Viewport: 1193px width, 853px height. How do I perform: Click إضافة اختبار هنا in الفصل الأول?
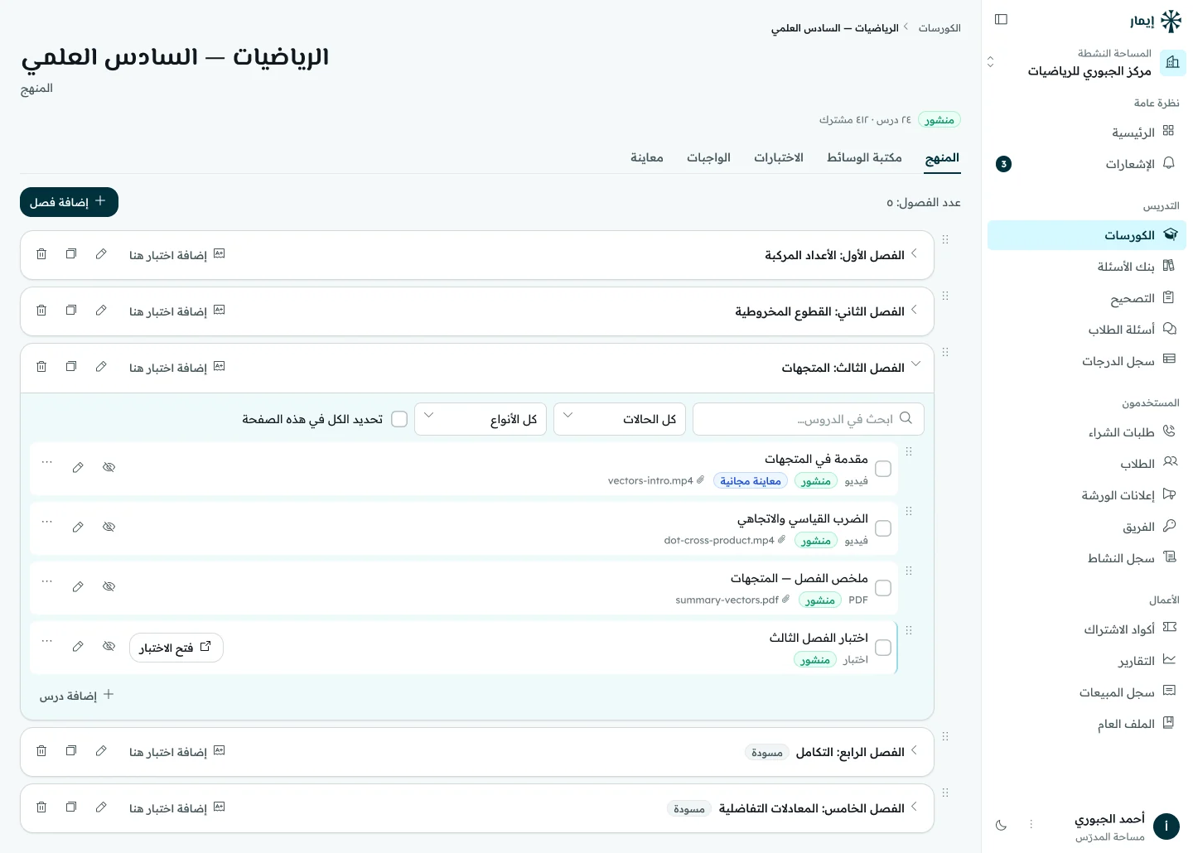177,254
